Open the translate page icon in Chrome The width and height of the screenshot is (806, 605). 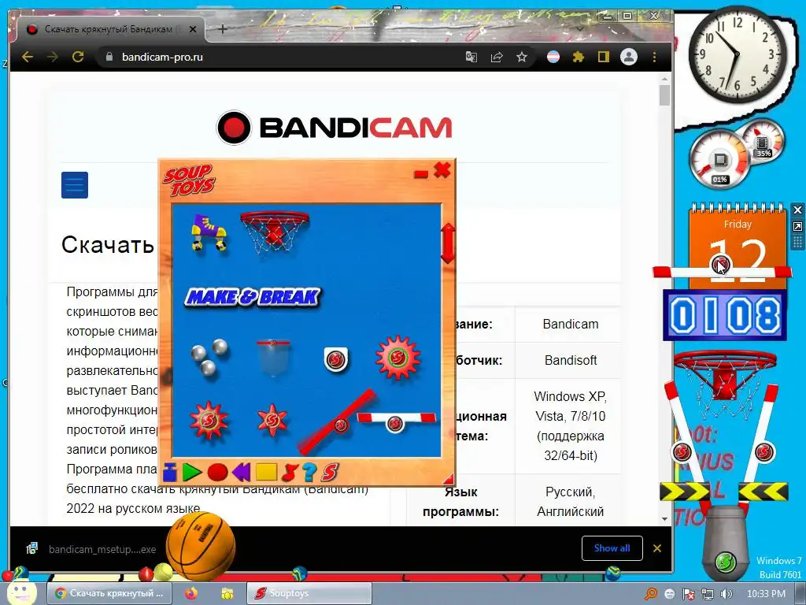(x=471, y=57)
